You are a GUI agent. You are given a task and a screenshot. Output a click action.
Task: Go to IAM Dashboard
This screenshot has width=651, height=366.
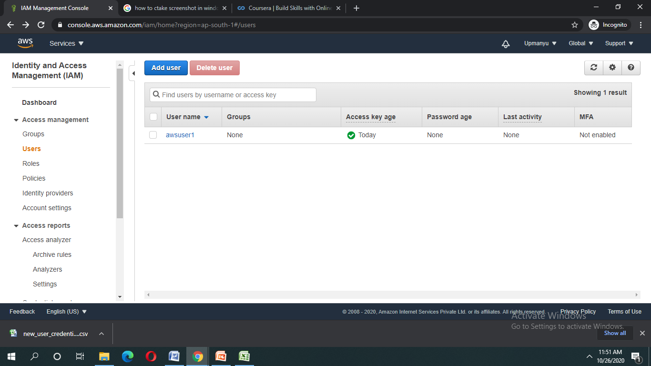click(x=39, y=102)
